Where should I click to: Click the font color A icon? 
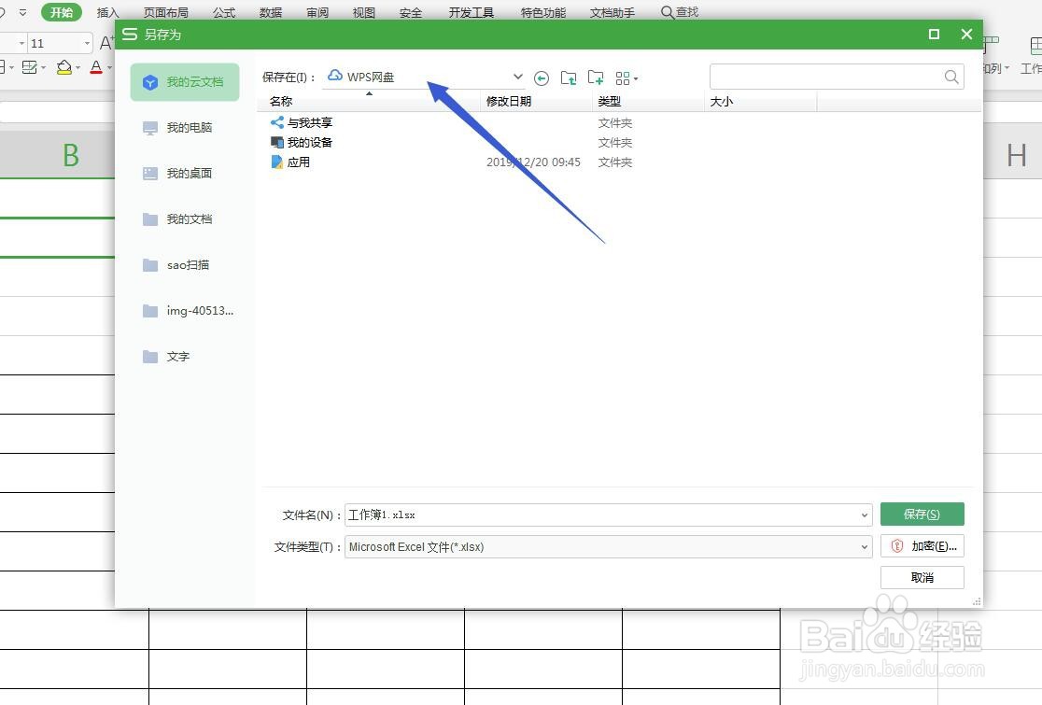95,67
